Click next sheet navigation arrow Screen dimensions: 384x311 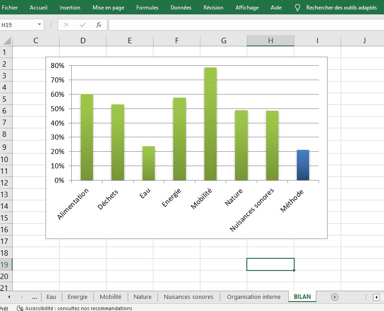point(22,297)
